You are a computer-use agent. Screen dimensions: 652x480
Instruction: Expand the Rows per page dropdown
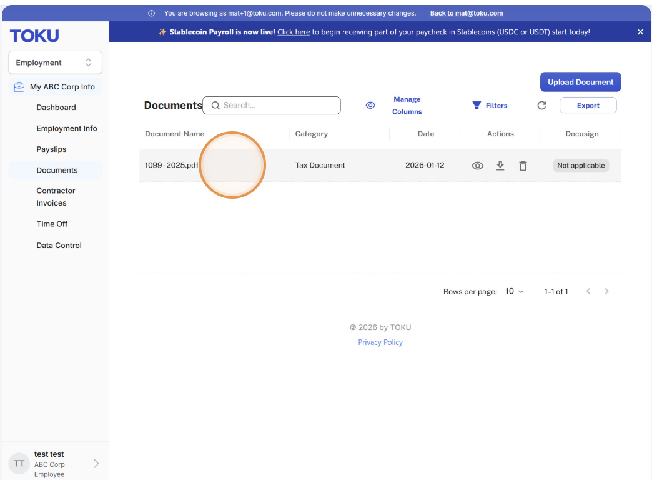[515, 291]
